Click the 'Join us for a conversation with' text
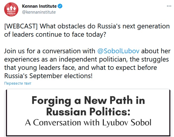This screenshot has height=137, width=174. 50,51
